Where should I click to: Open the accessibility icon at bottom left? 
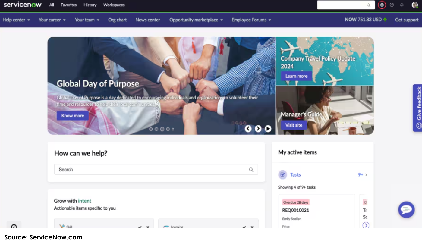(x=14, y=227)
